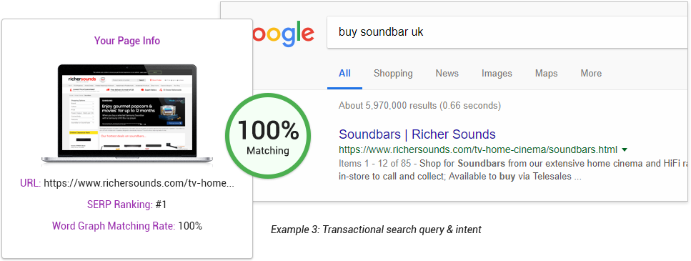This screenshot has width=691, height=261.
Task: Expand the green arrow beside result URL
Action: coord(625,150)
